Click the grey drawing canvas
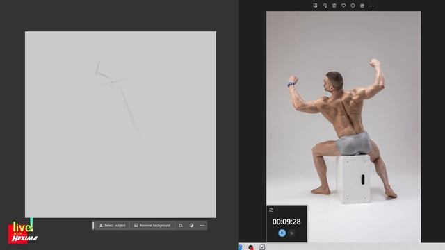Viewport: 445px width, 250px height. (120, 124)
